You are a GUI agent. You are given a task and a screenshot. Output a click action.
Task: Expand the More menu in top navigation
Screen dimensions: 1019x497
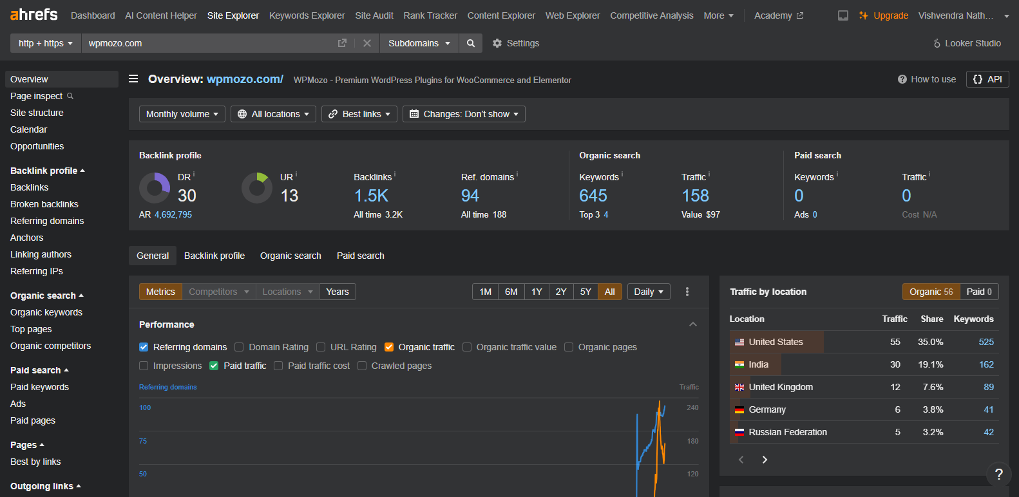(718, 15)
